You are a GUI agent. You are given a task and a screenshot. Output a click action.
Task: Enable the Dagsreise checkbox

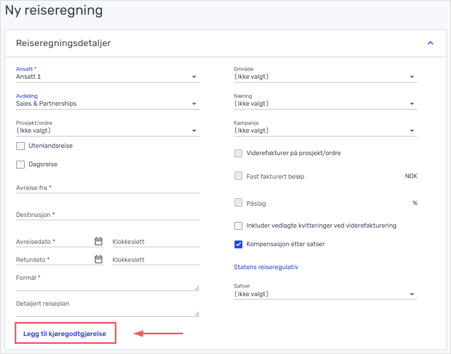[21, 165]
